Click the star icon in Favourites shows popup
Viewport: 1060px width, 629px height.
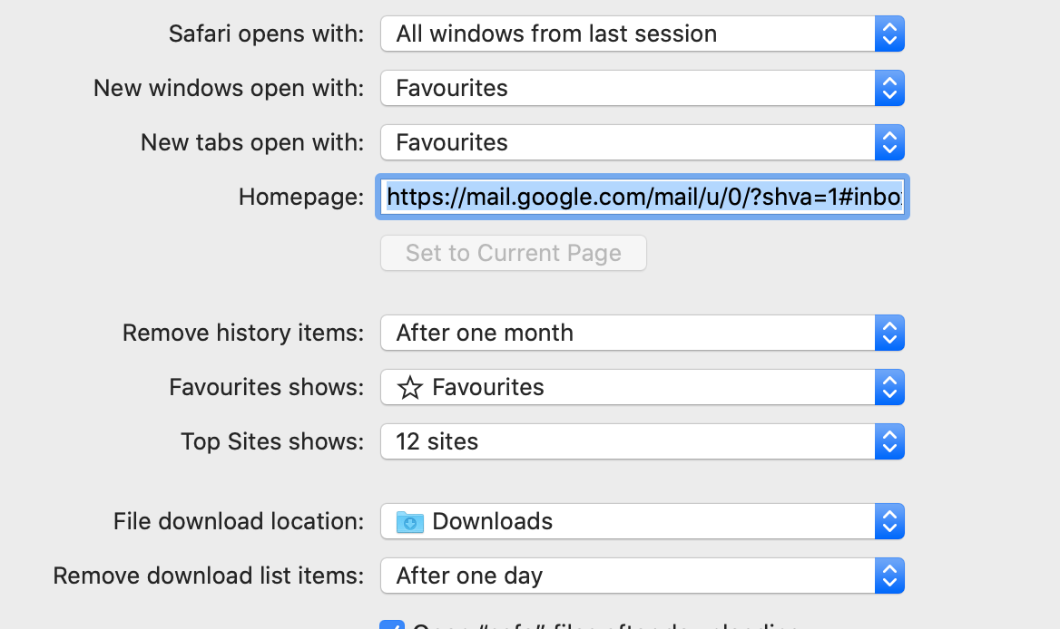[410, 388]
